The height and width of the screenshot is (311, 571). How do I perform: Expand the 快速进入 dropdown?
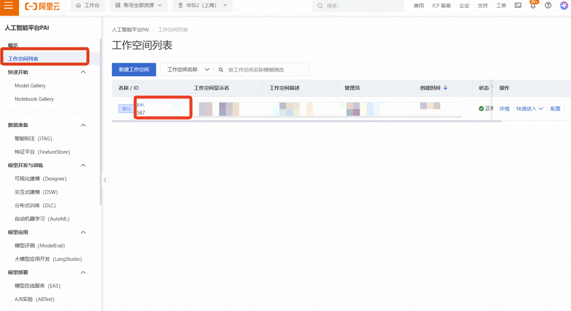pyautogui.click(x=530, y=109)
